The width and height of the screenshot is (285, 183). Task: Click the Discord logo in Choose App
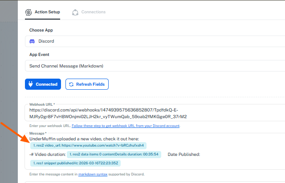[32, 41]
